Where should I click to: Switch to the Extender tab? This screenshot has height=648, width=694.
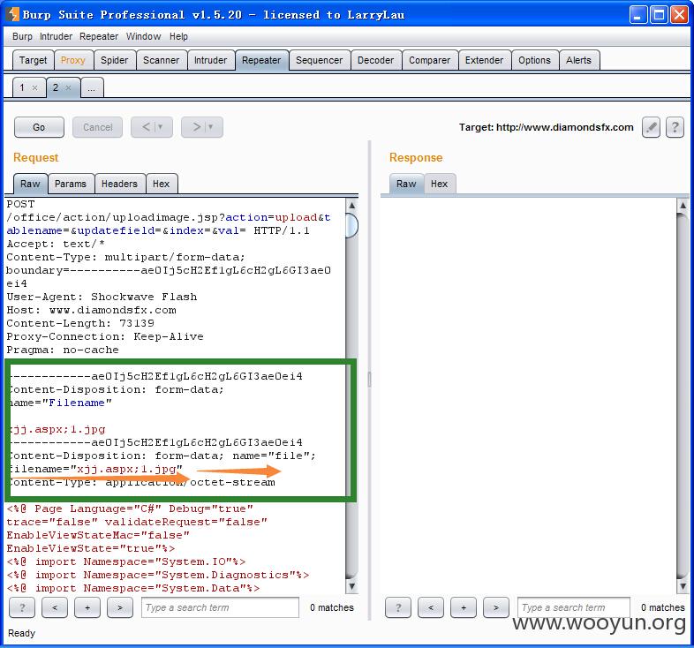[x=484, y=60]
